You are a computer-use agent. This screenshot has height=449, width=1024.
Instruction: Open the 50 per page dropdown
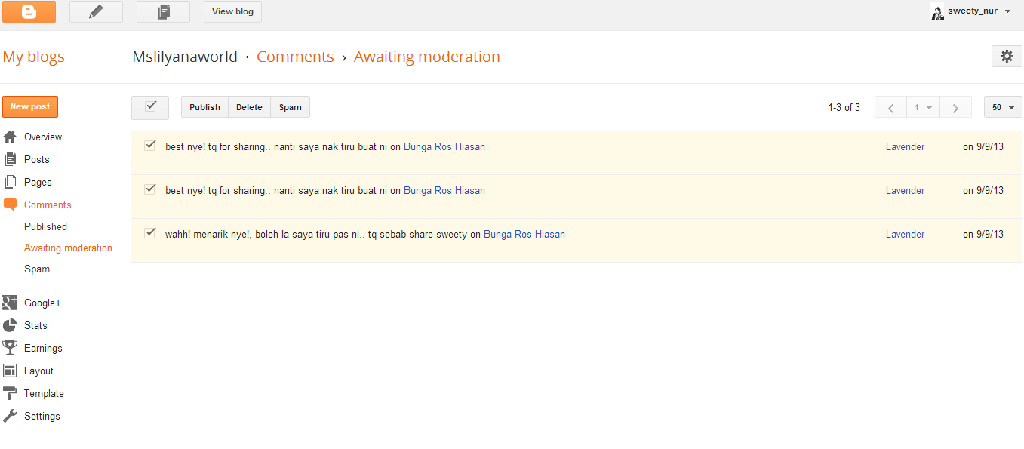[1003, 107]
